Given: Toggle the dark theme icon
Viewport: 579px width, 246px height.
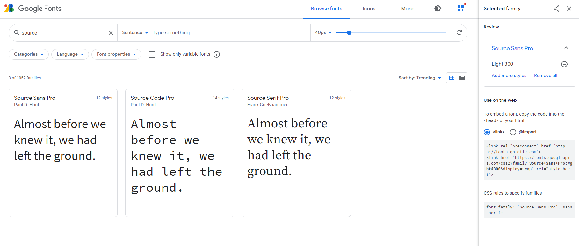Looking at the screenshot, I should pos(438,9).
